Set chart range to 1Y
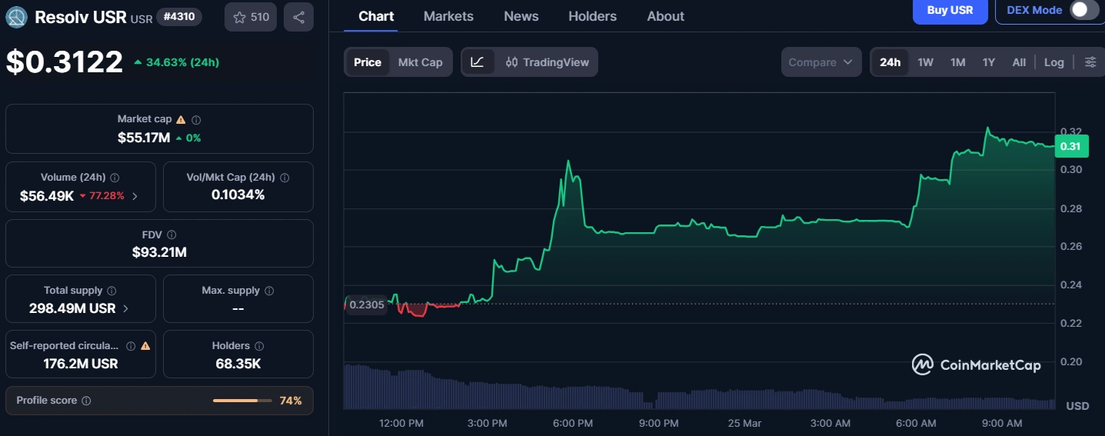Image resolution: width=1105 pixels, height=436 pixels. tap(989, 62)
